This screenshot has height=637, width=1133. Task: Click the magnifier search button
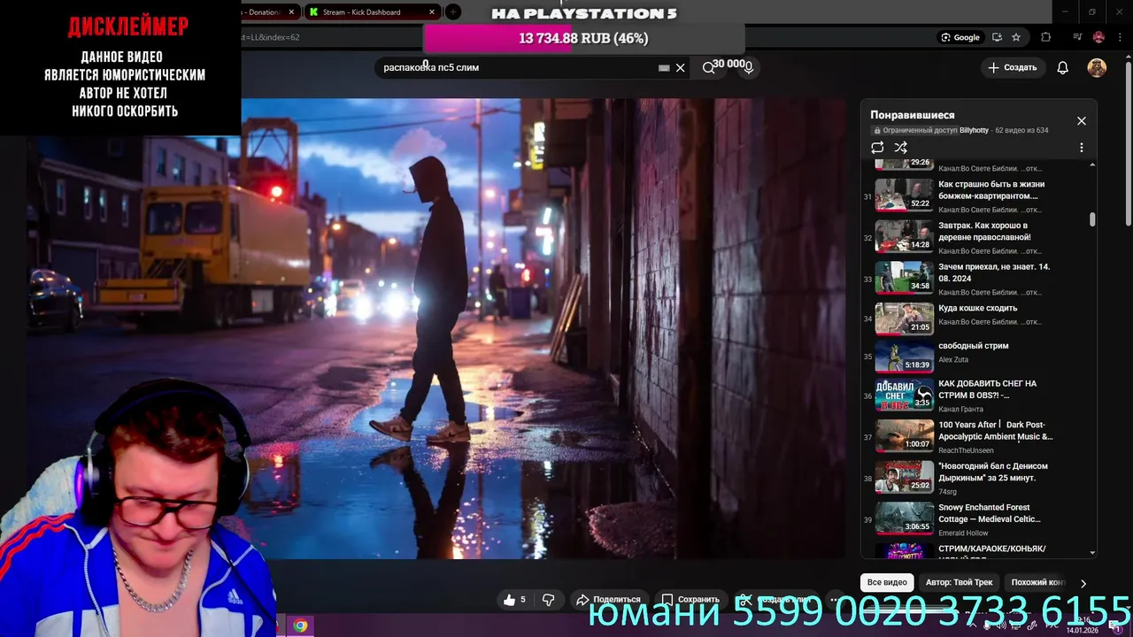pos(708,67)
